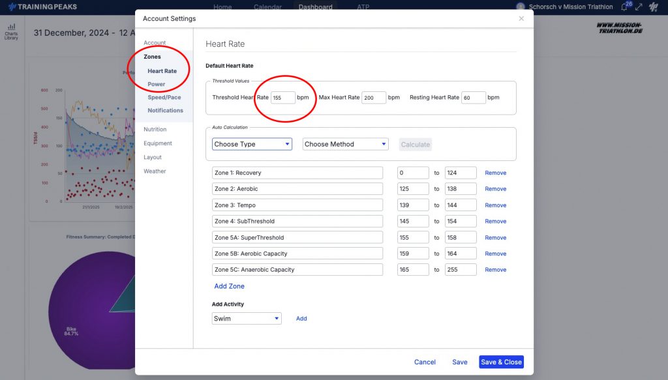Click Cancel in the dialog footer

click(425, 362)
